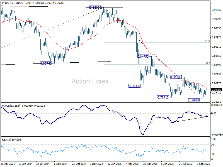Image resolution: width=223 pixels, height=167 pixels.
Task: Click the MACD(12,26,9) indicator label
Action: [11, 106]
